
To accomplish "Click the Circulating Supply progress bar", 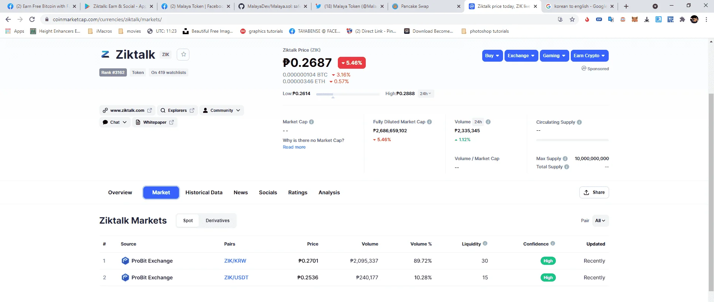I will (573, 140).
